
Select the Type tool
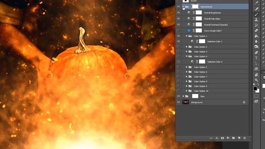(x=256, y=58)
